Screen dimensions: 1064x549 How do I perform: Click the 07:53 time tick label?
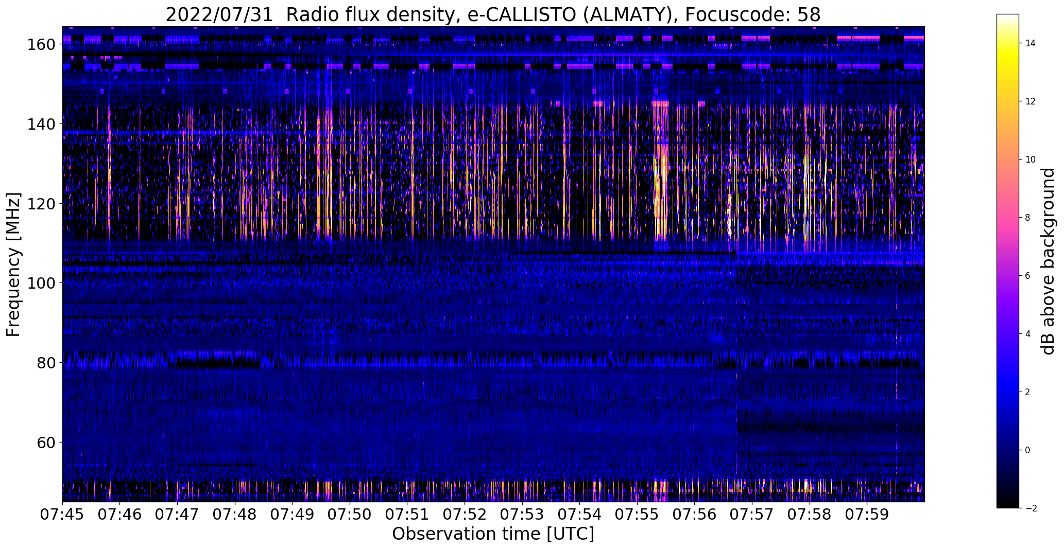522,515
